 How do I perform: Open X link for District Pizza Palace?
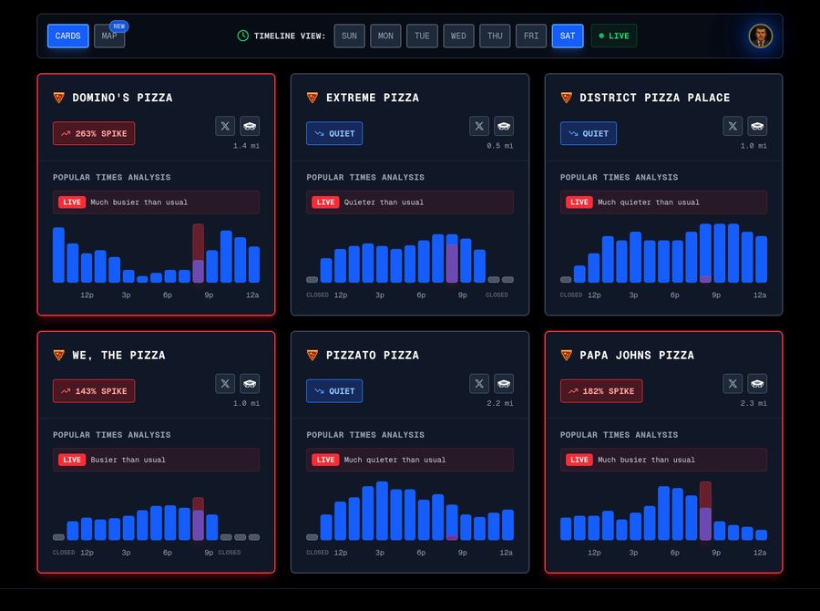(733, 126)
